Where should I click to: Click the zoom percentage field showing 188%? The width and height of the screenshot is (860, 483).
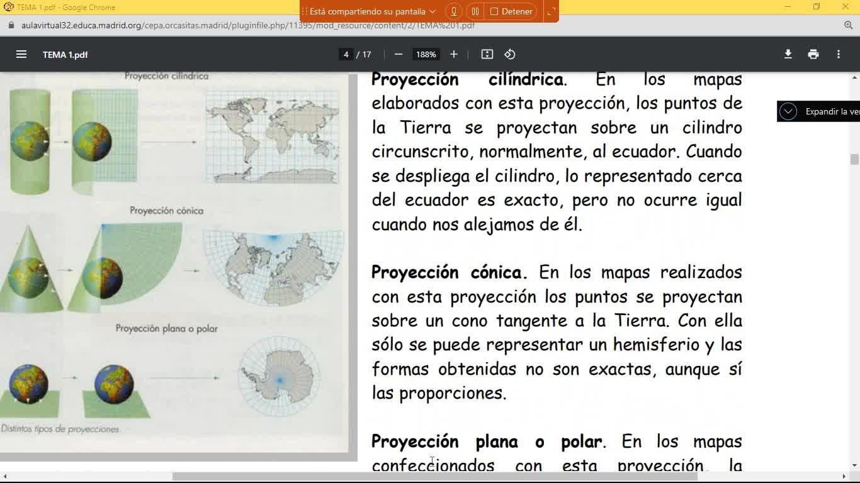(426, 55)
